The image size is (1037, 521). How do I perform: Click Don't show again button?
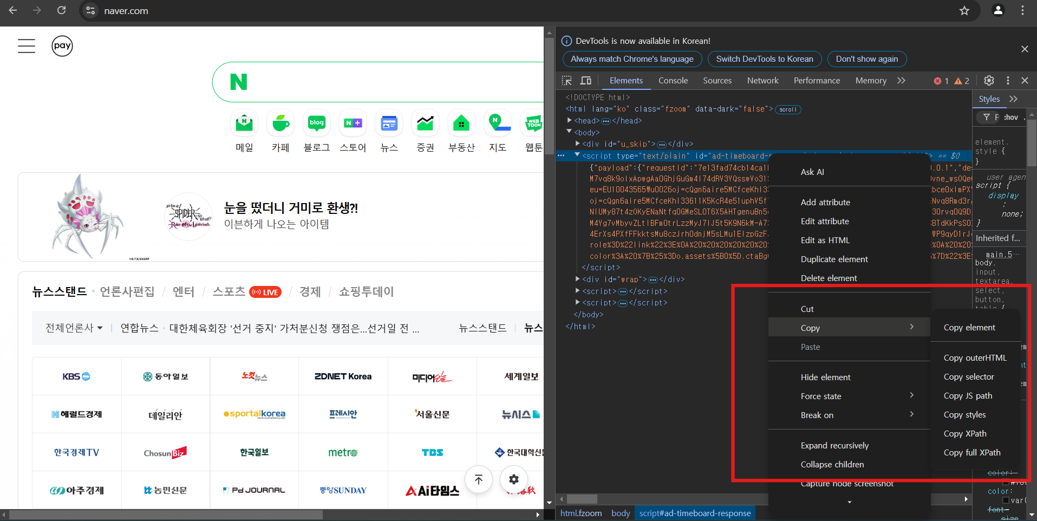pyautogui.click(x=867, y=59)
